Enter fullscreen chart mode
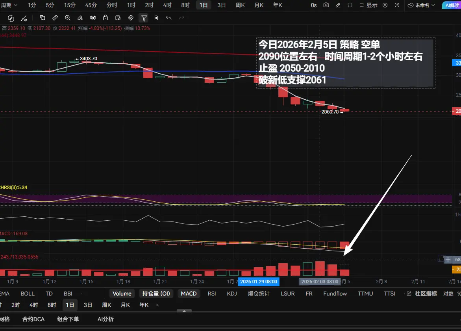The image size is (461, 331). [396, 5]
